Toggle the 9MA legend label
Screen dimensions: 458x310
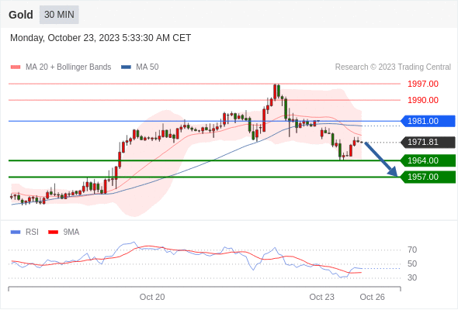(x=71, y=232)
